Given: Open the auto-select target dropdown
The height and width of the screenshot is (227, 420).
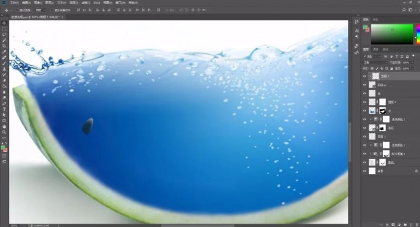Looking at the screenshot, I should pos(41,10).
